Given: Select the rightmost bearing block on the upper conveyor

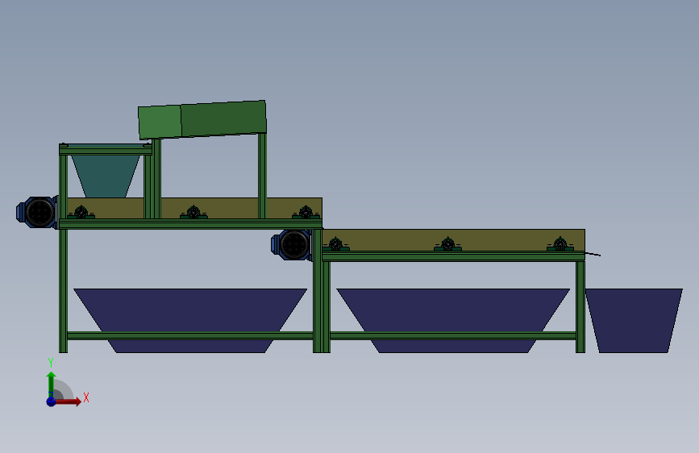Looking at the screenshot, I should coord(306,213).
